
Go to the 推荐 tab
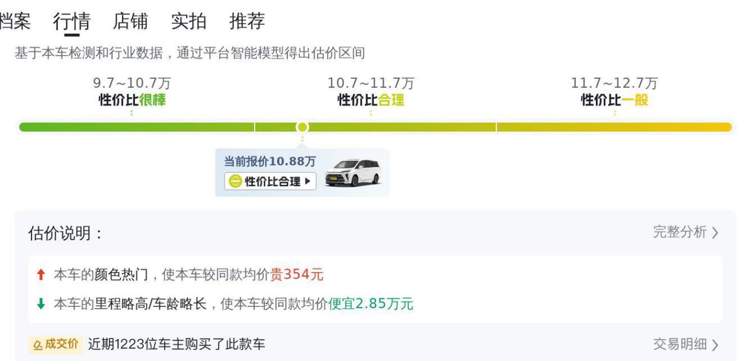click(x=247, y=21)
